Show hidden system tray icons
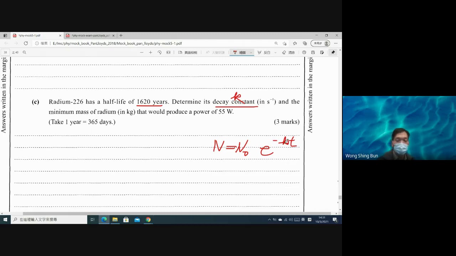Screen dimensions: 456x256 click(269, 220)
